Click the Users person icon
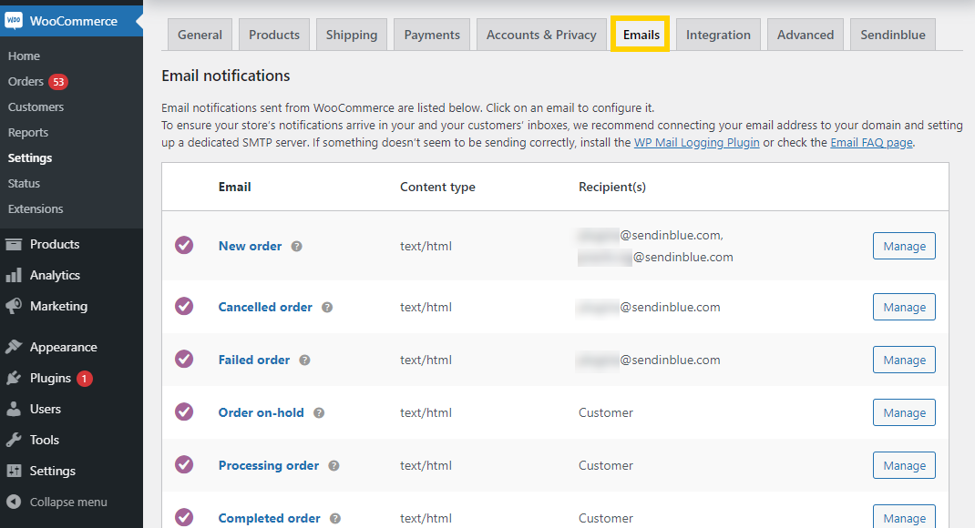 pyautogui.click(x=15, y=409)
